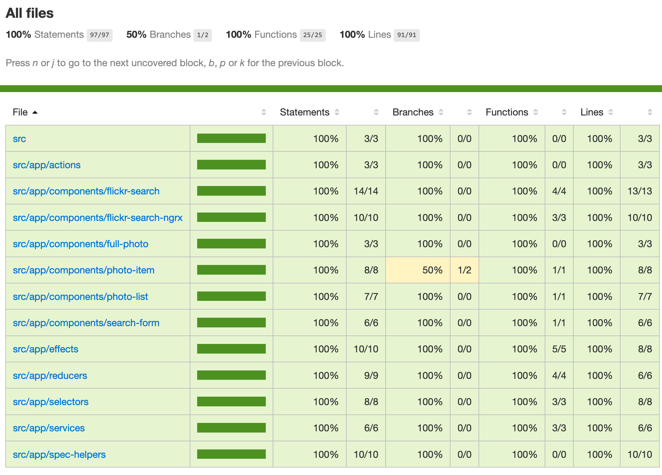Click sort icon above functions count column

pyautogui.click(x=564, y=112)
